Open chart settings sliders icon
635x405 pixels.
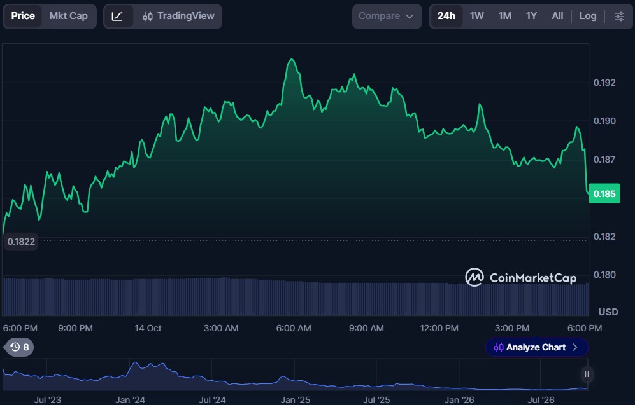coord(619,17)
